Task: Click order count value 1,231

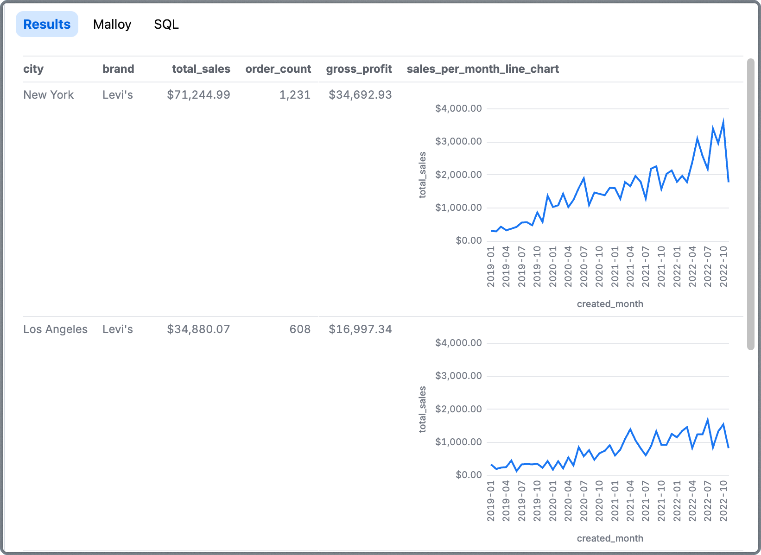Action: pos(295,95)
